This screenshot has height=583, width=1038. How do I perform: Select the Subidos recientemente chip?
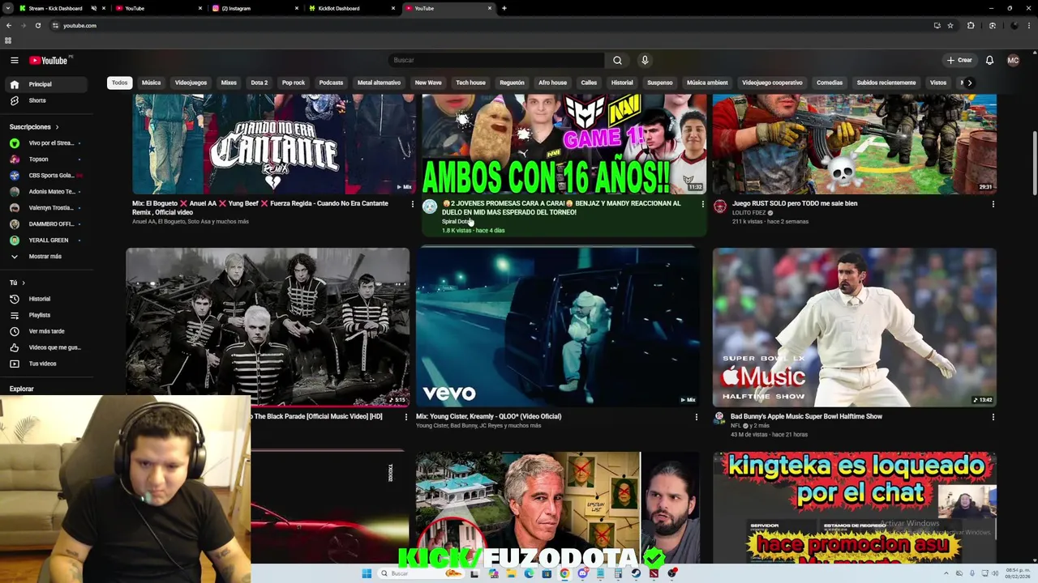(886, 83)
